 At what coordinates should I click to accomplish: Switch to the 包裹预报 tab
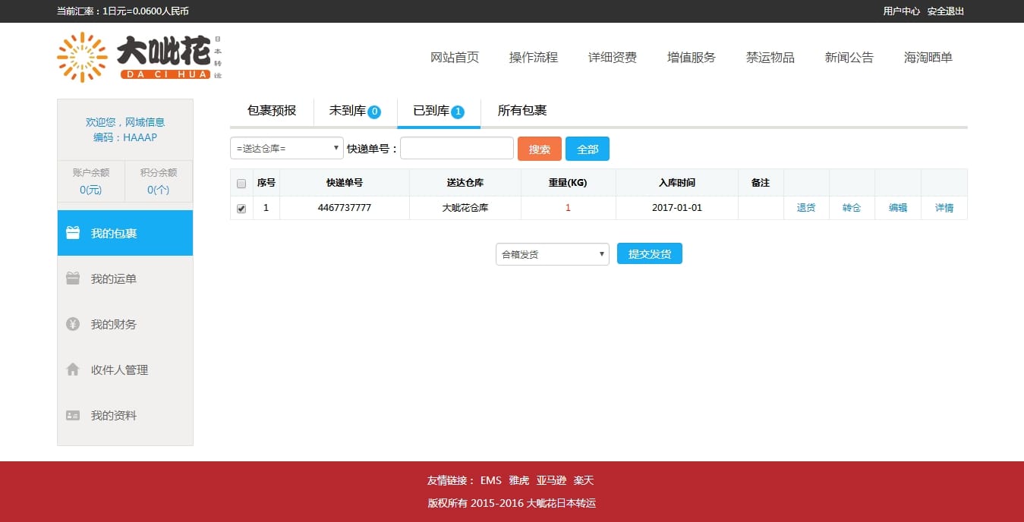272,111
